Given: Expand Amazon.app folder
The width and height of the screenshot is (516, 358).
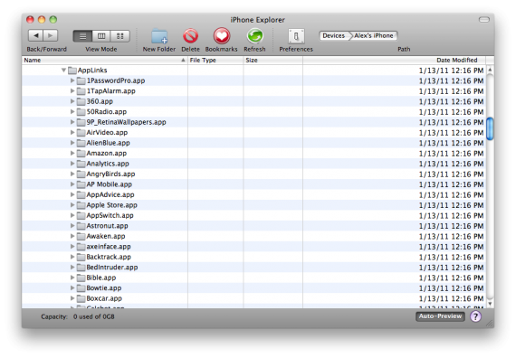Looking at the screenshot, I should 72,153.
